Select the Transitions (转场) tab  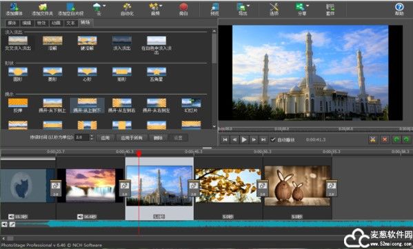tap(85, 23)
